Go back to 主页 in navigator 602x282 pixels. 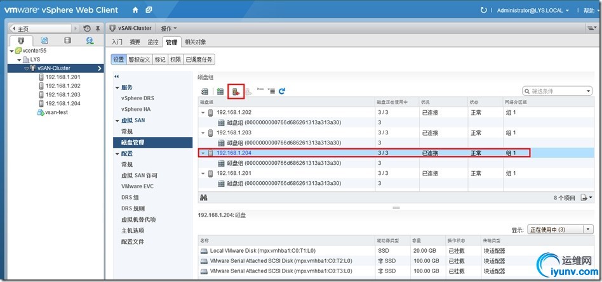pos(40,29)
